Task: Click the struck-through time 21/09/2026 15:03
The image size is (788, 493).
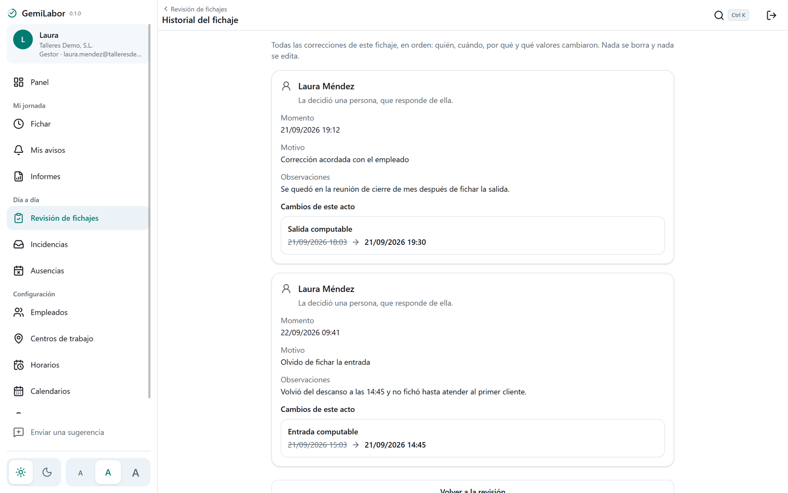Action: 317,445
